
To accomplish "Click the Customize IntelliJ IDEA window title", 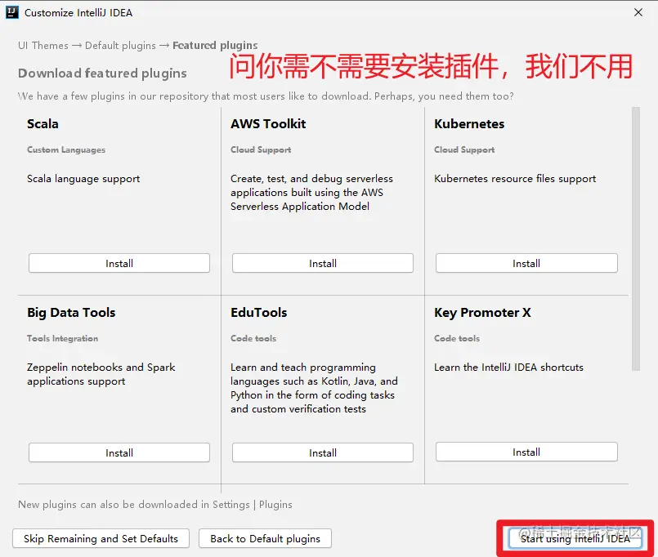I will (x=78, y=13).
